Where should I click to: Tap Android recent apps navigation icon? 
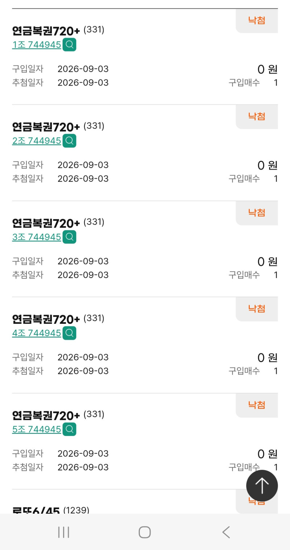[63, 533]
